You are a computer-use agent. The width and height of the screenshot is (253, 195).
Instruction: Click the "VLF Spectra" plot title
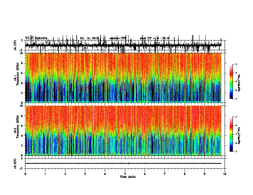[36, 38]
